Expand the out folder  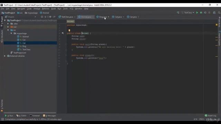pyautogui.click(x=8, y=27)
